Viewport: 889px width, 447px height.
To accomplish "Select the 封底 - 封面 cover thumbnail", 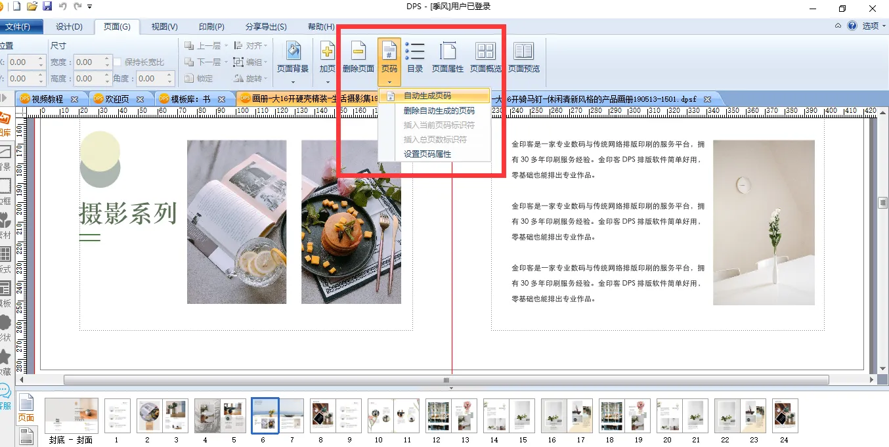I will (71, 415).
